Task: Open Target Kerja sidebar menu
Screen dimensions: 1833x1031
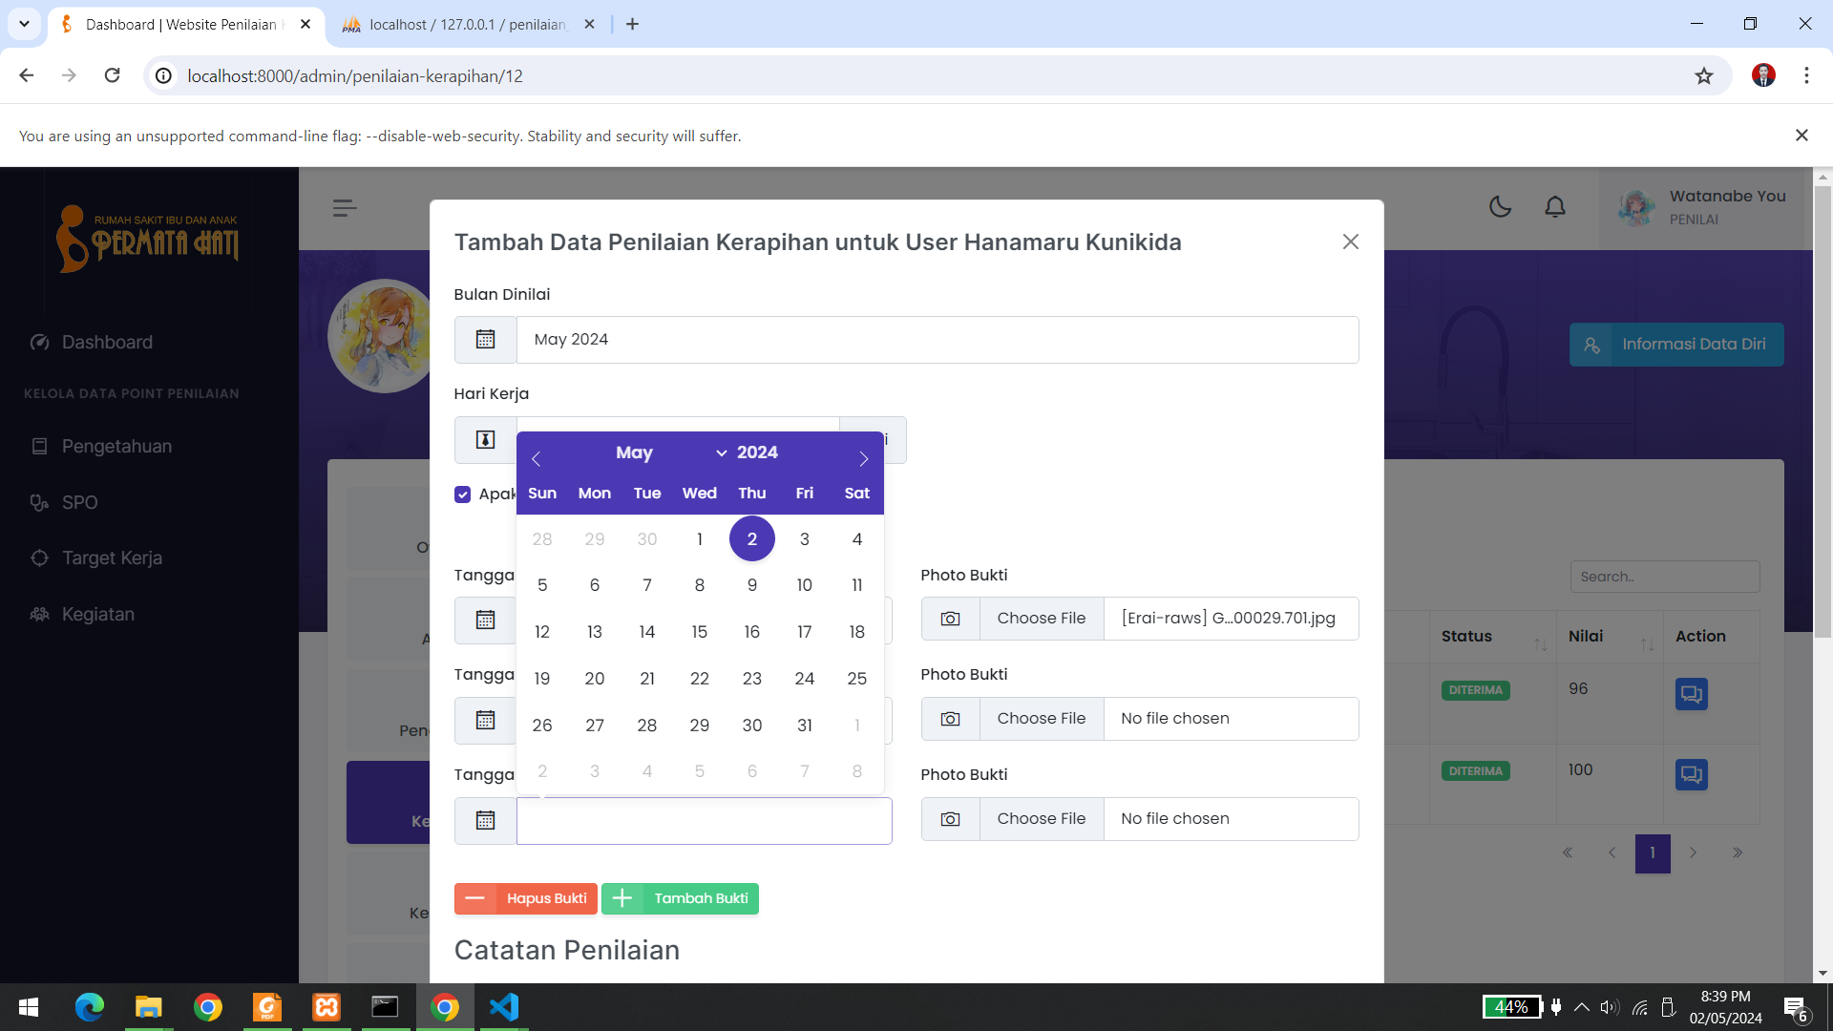Action: (112, 558)
